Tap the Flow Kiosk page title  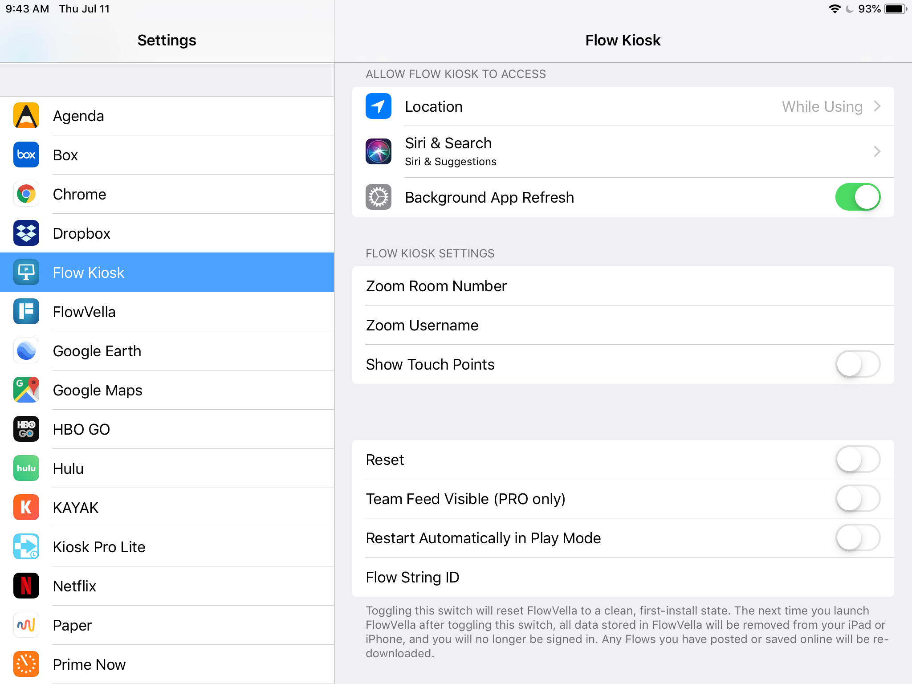(x=623, y=40)
